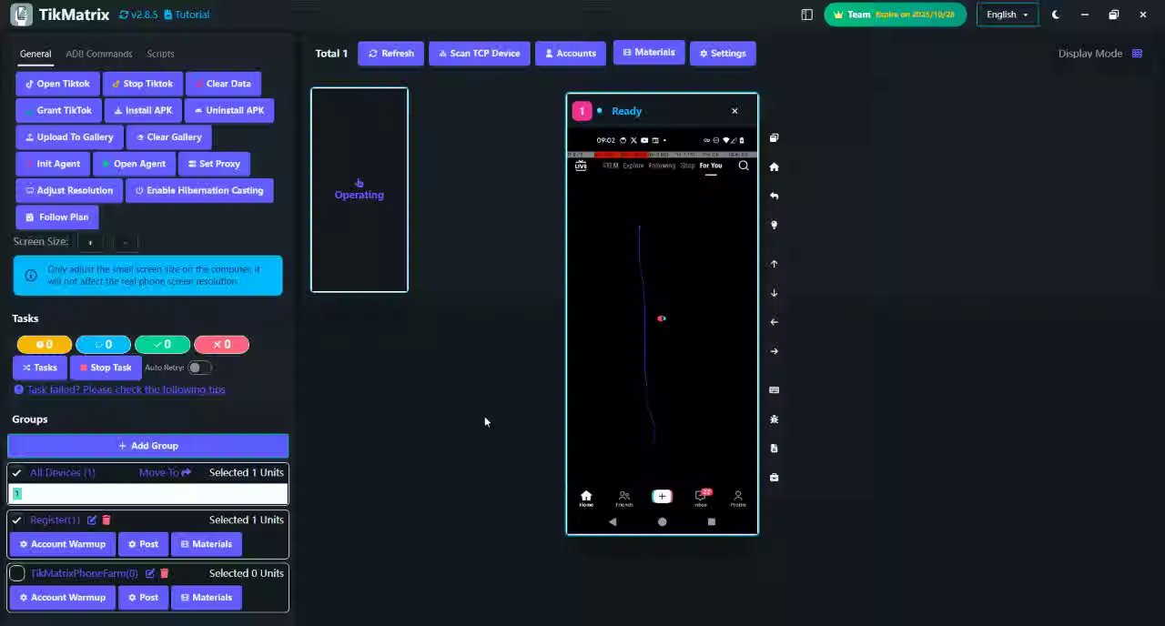The width and height of the screenshot is (1165, 626).
Task: Switch to the ADB Commands tab
Action: coord(98,54)
